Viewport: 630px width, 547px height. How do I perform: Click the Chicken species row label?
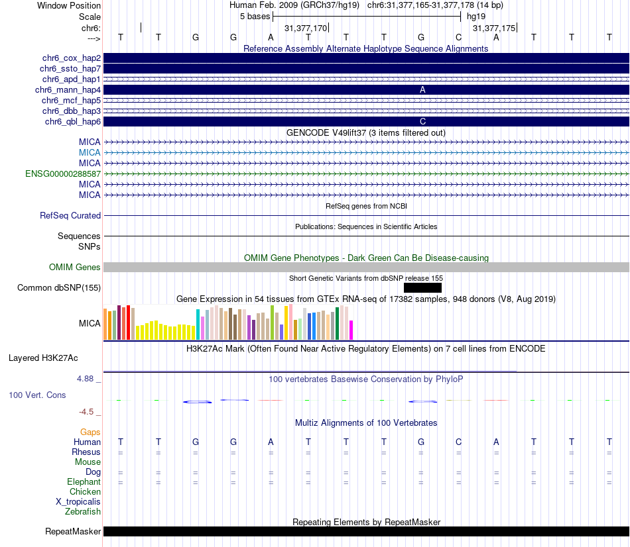[85, 492]
